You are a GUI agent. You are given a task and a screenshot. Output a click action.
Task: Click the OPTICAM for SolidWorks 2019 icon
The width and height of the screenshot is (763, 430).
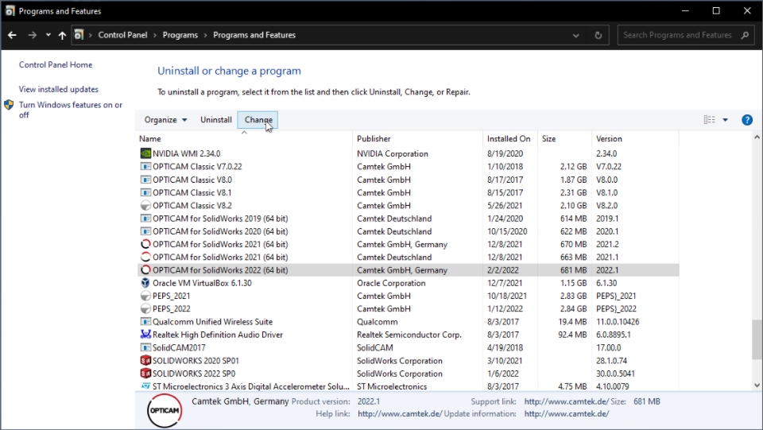(145, 219)
